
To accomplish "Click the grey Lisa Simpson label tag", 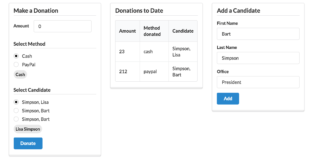I will (28, 129).
